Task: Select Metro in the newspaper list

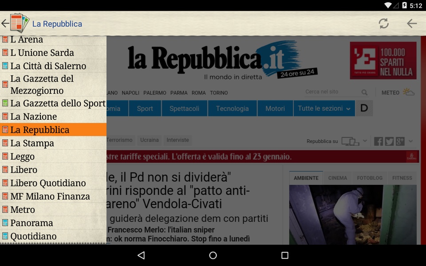Action: click(x=53, y=210)
